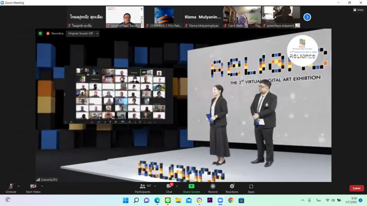Expand video options arrow beside Start Video
Image resolution: width=367 pixels, height=206 pixels.
42,186
